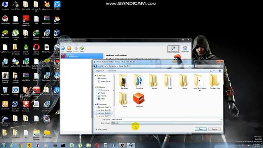Click the File name text field
This screenshot has width=263, height=148.
[x=166, y=120]
